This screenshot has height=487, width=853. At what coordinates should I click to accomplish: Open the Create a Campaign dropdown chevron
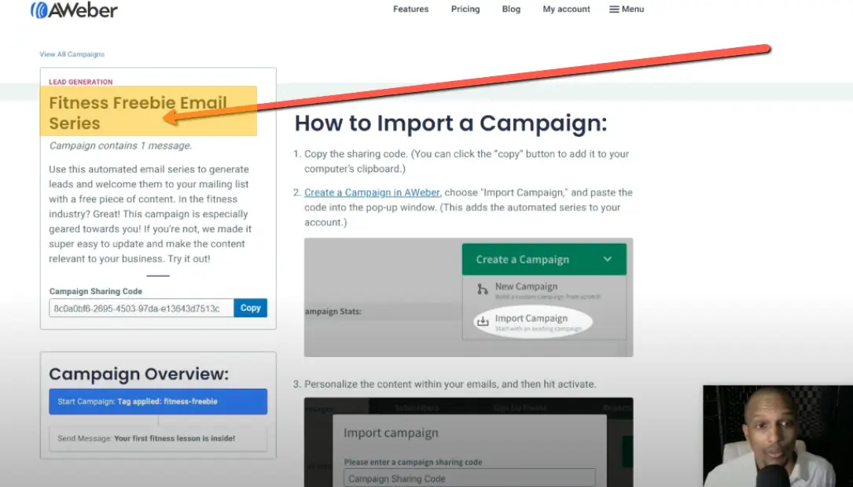(606, 259)
